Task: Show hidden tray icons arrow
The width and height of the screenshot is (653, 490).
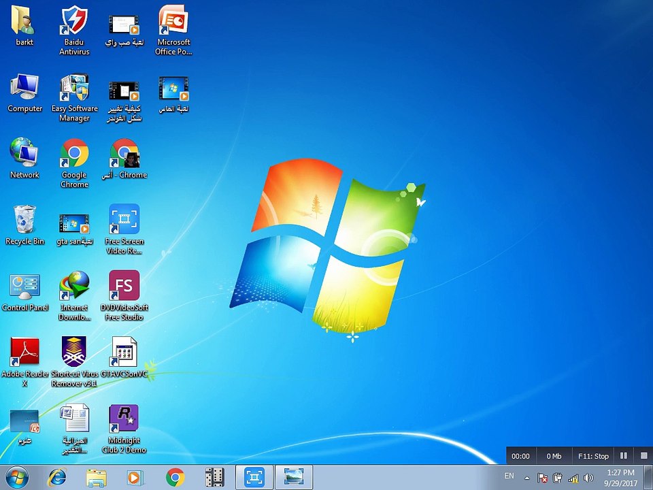Action: (x=526, y=478)
